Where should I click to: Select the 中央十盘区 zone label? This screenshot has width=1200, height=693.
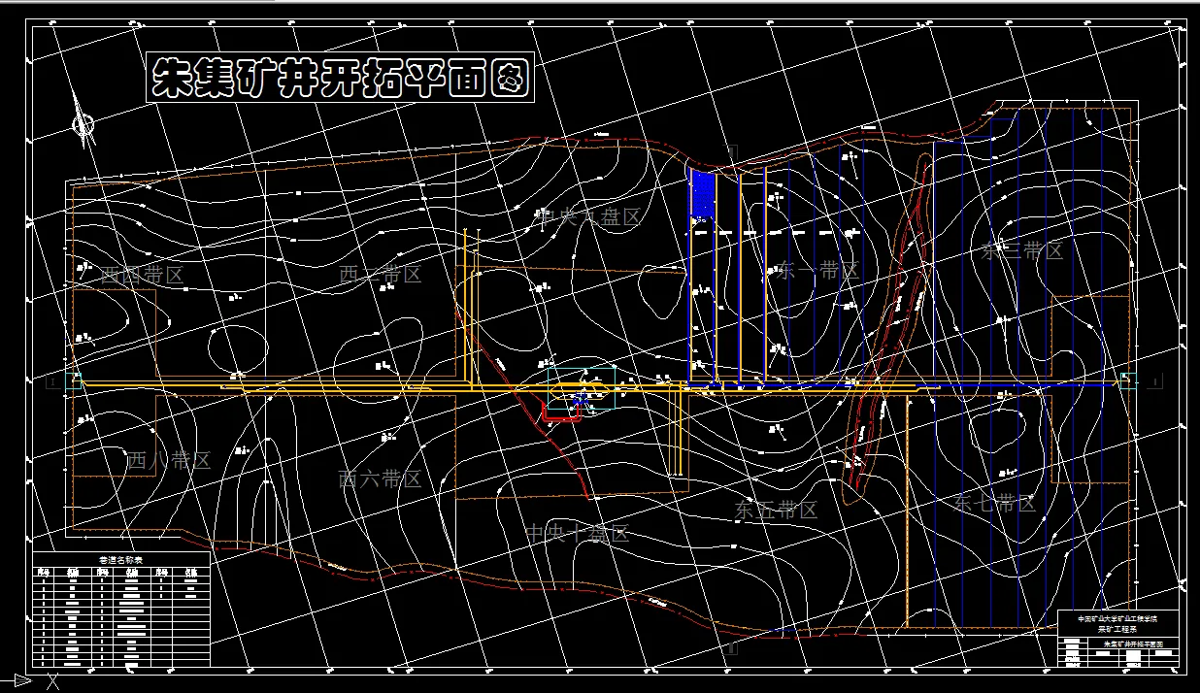(578, 533)
